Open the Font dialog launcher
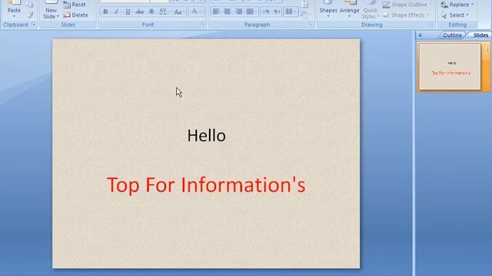Screen dimensions: 492x276 pyautogui.click(x=202, y=25)
